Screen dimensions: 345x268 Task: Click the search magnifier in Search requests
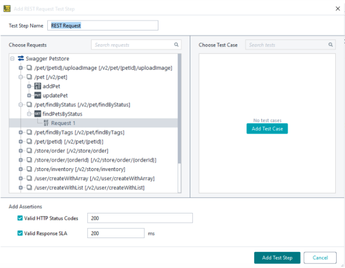click(x=176, y=45)
